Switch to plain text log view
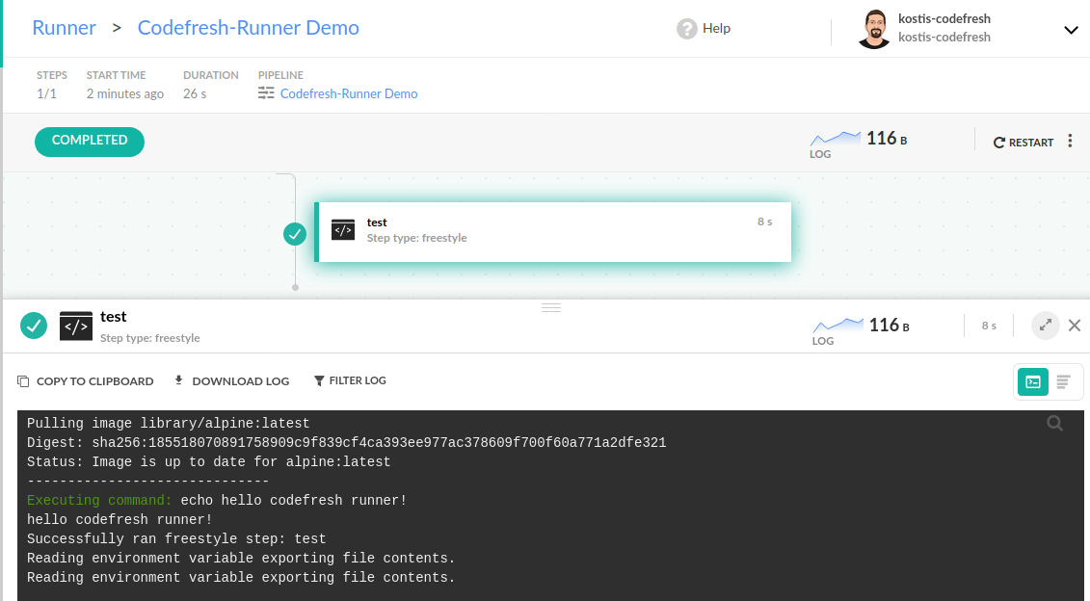Screen dimensions: 1090x601 [x=1063, y=382]
